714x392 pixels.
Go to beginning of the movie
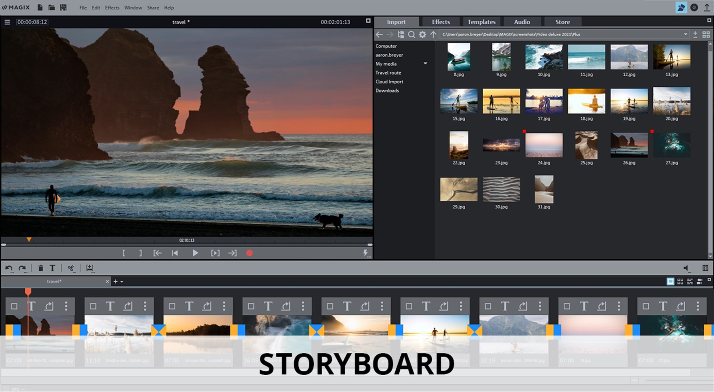[x=175, y=253]
